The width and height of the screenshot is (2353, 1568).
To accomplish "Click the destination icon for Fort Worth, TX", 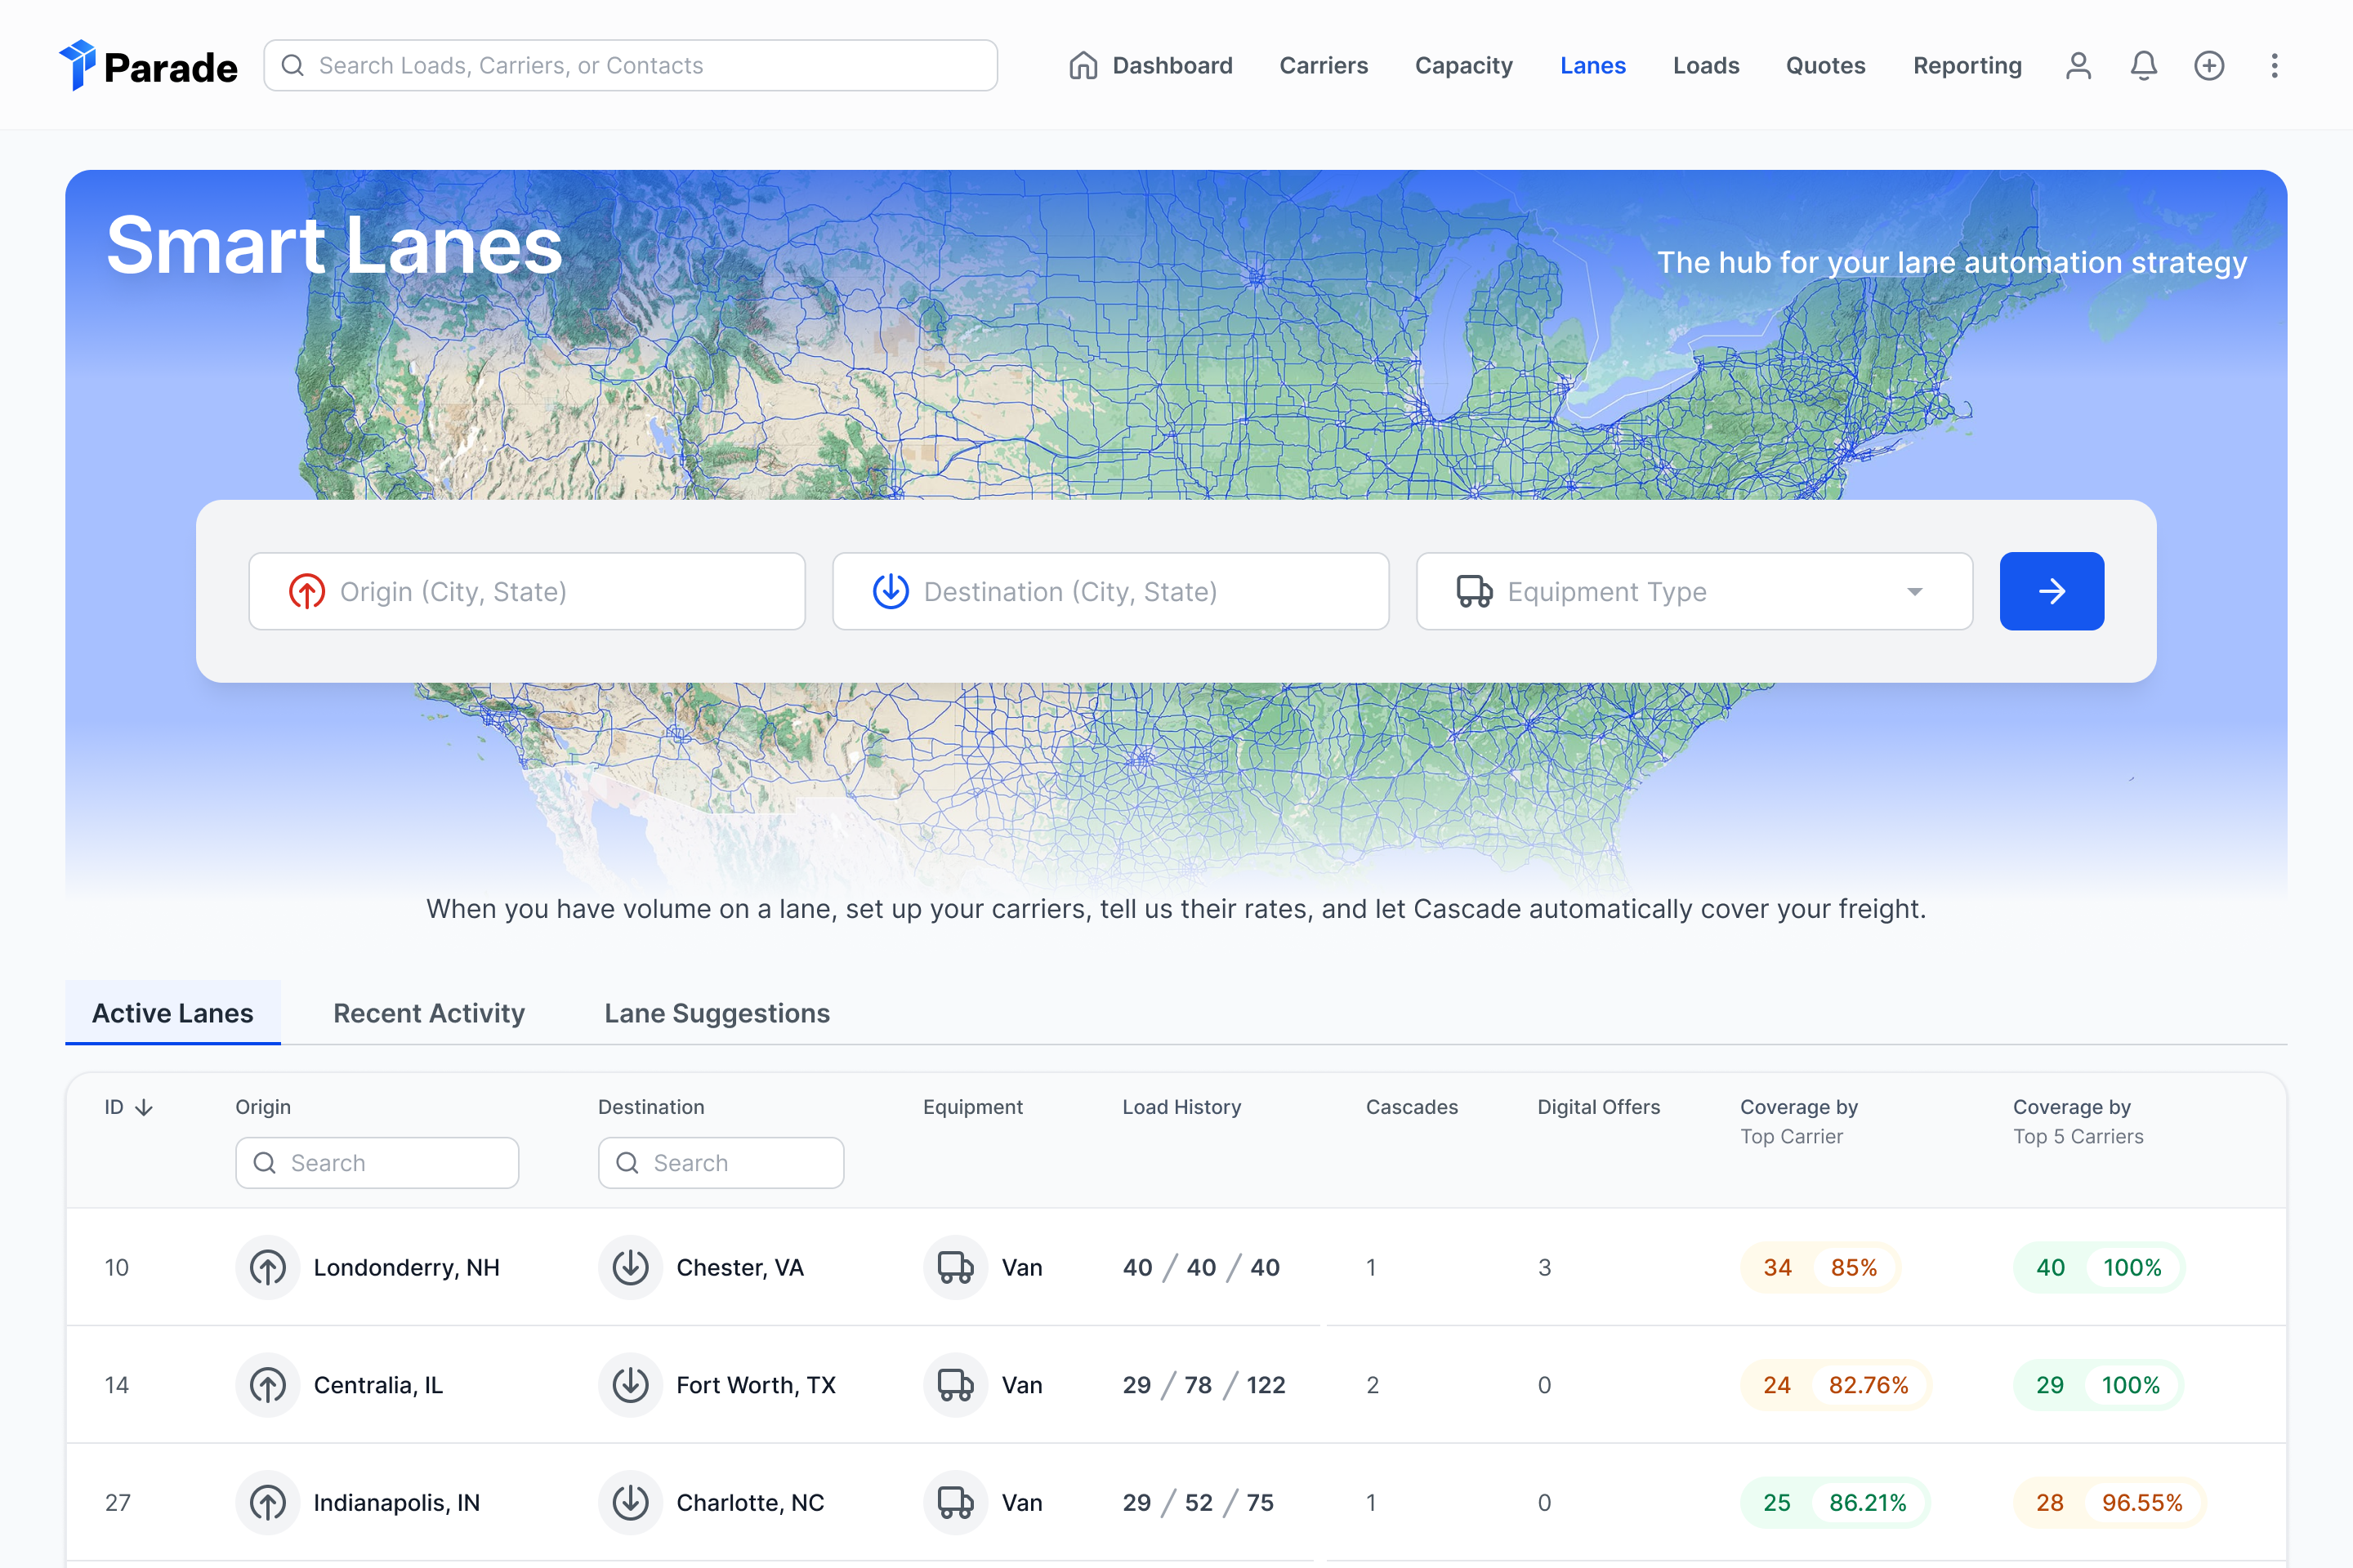I will 630,1385.
